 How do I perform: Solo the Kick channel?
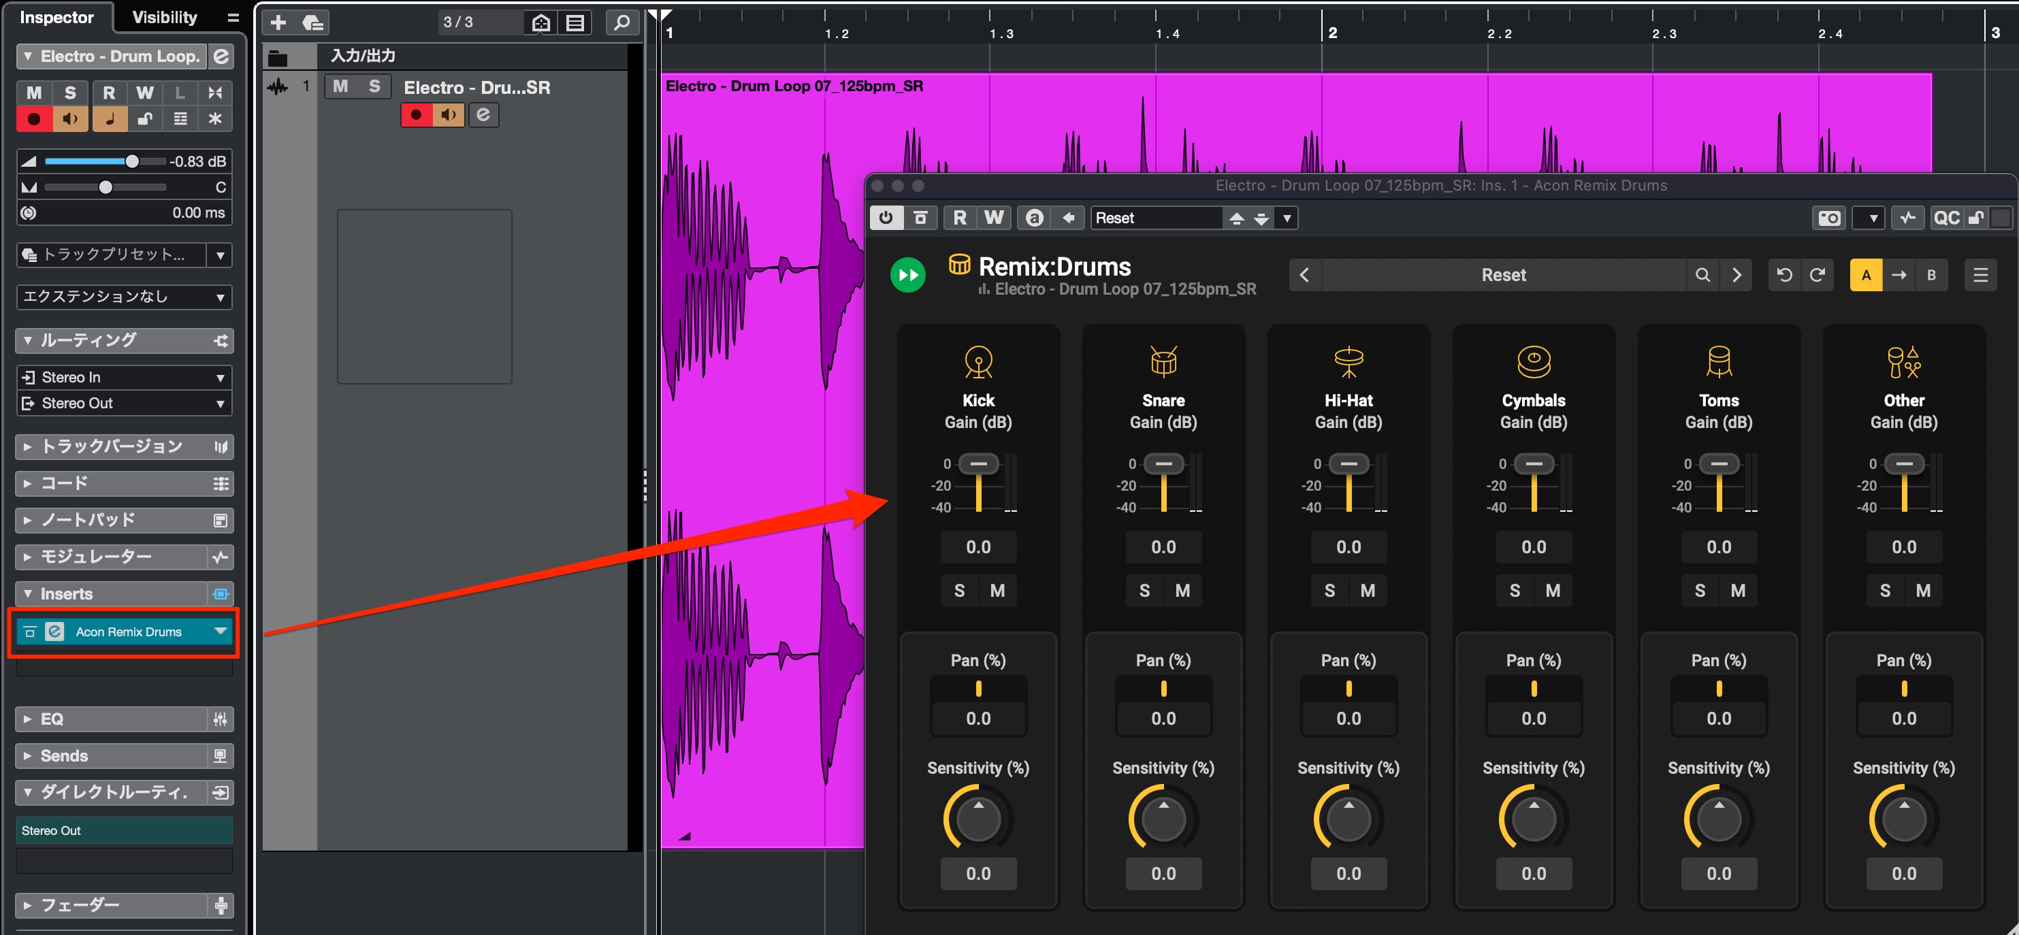[x=959, y=591]
